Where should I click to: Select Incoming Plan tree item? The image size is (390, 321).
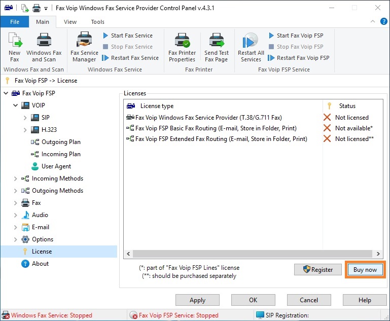(x=56, y=154)
